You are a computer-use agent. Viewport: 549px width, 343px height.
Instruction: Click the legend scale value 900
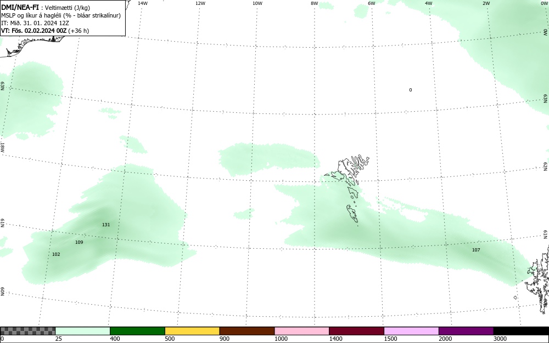coord(225,339)
